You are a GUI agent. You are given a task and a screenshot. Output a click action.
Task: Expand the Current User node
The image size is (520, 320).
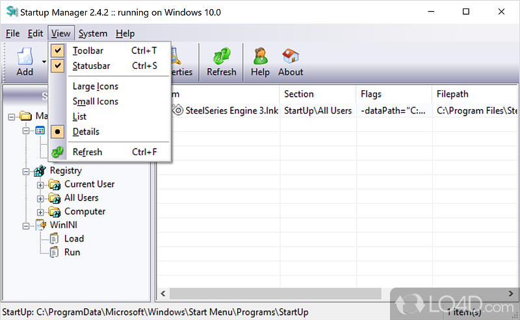pyautogui.click(x=40, y=185)
